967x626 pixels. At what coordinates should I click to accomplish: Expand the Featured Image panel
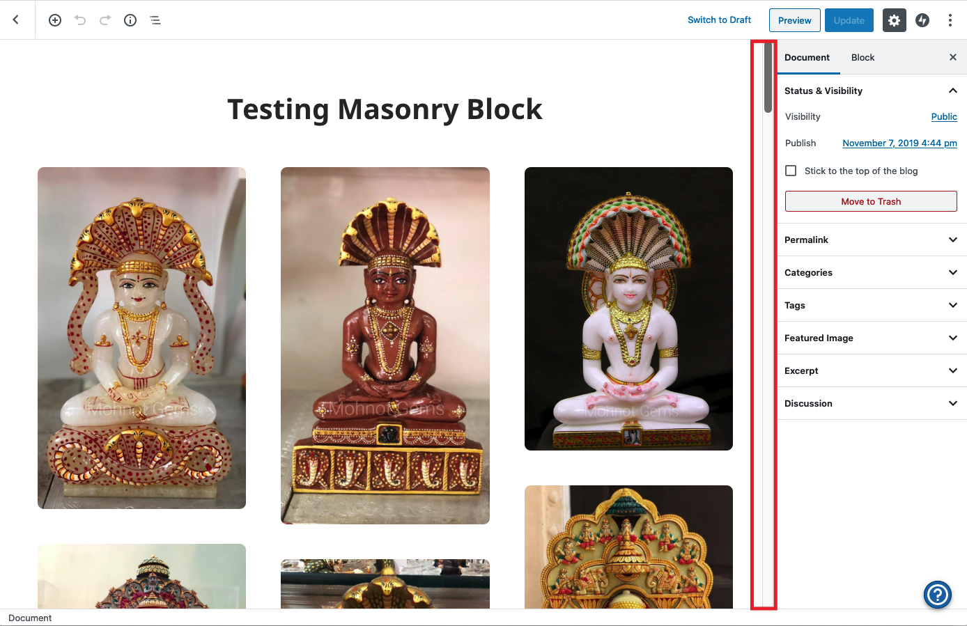pos(872,338)
